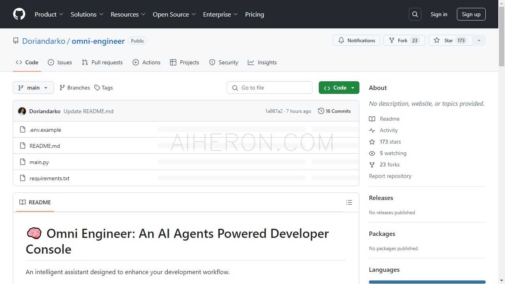
Task: Click the branch icon next to Branches
Action: (x=62, y=88)
